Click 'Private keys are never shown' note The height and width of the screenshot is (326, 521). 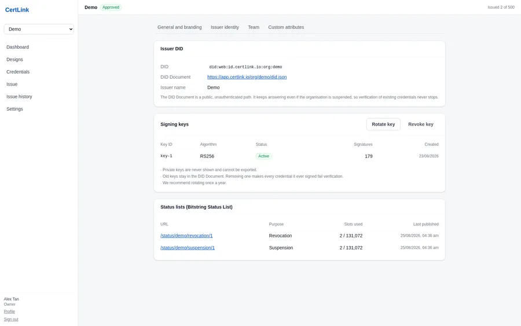click(208, 170)
